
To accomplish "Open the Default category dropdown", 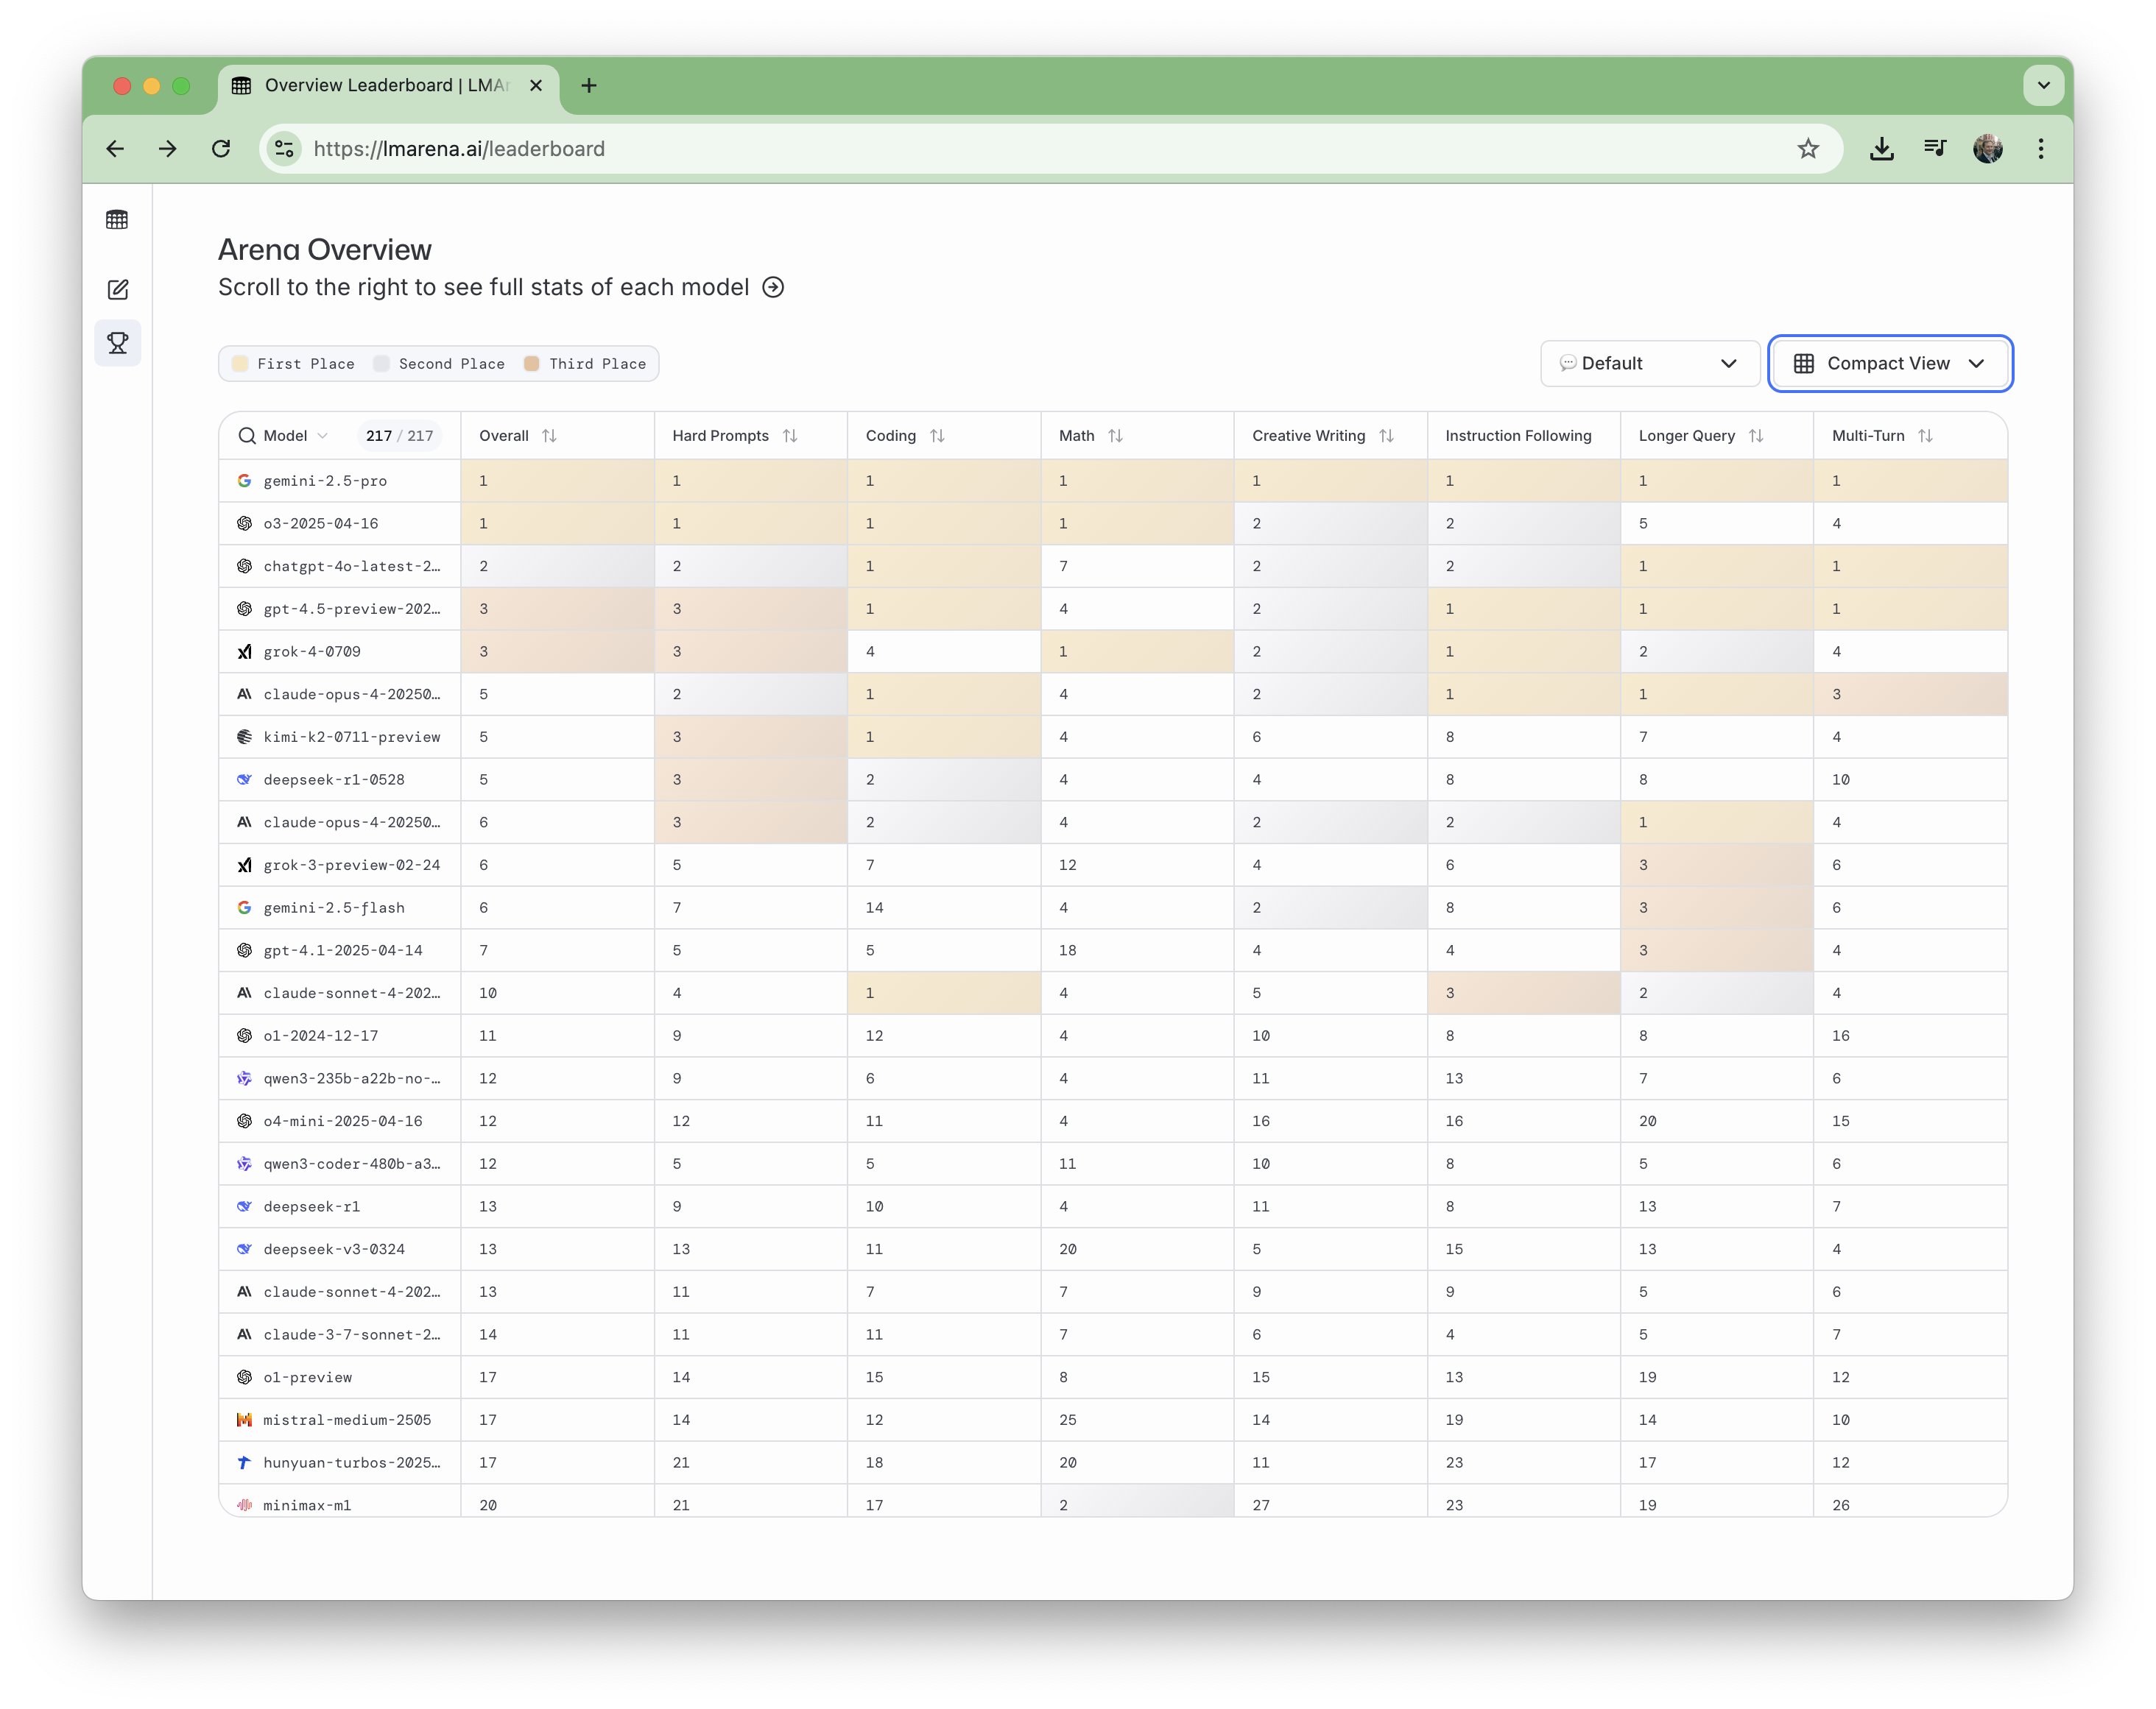I will click(1650, 364).
